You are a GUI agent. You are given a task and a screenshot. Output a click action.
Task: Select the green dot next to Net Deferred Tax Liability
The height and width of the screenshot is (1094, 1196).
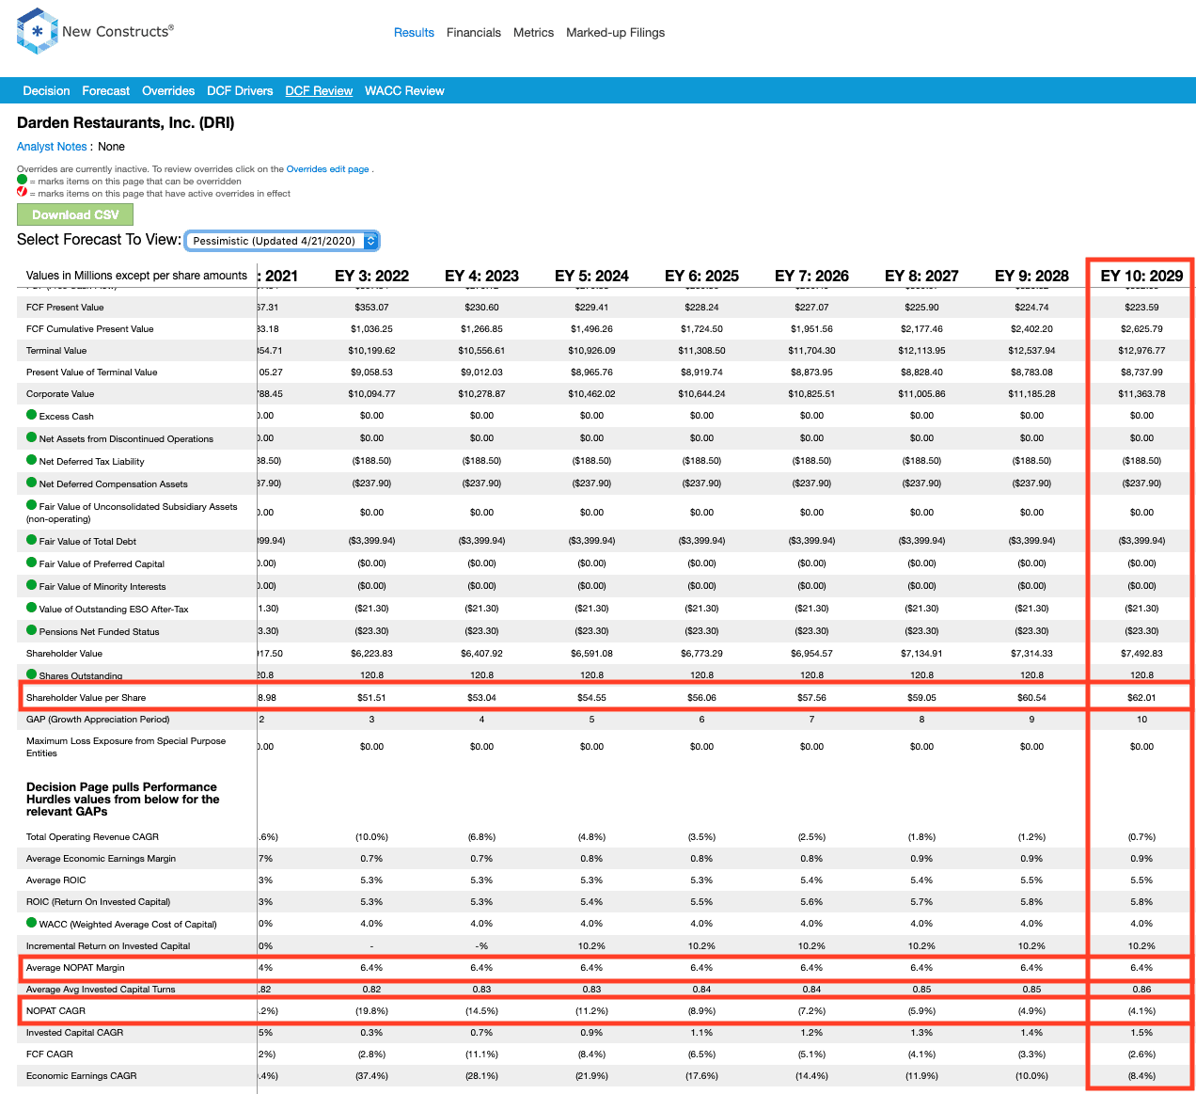[x=32, y=460]
